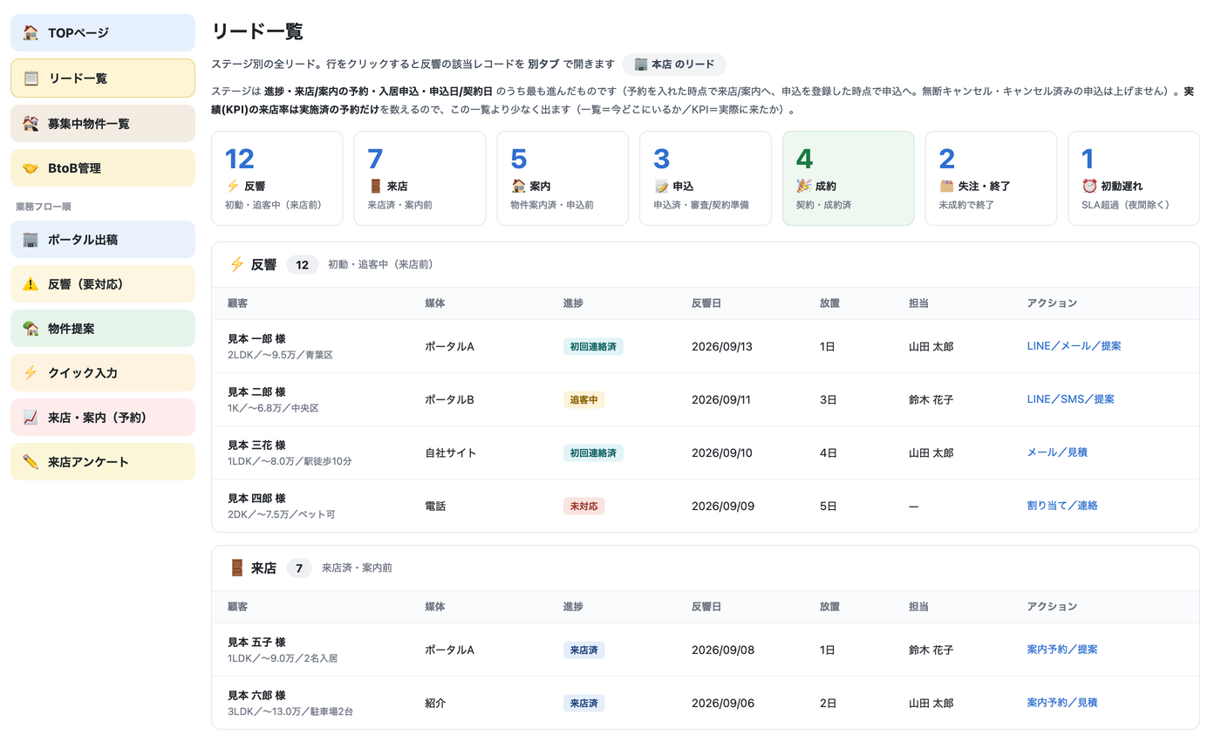Image resolution: width=1221 pixels, height=742 pixels.
Task: Click the houses icon beside 募集中物件一覧
Action: click(31, 124)
